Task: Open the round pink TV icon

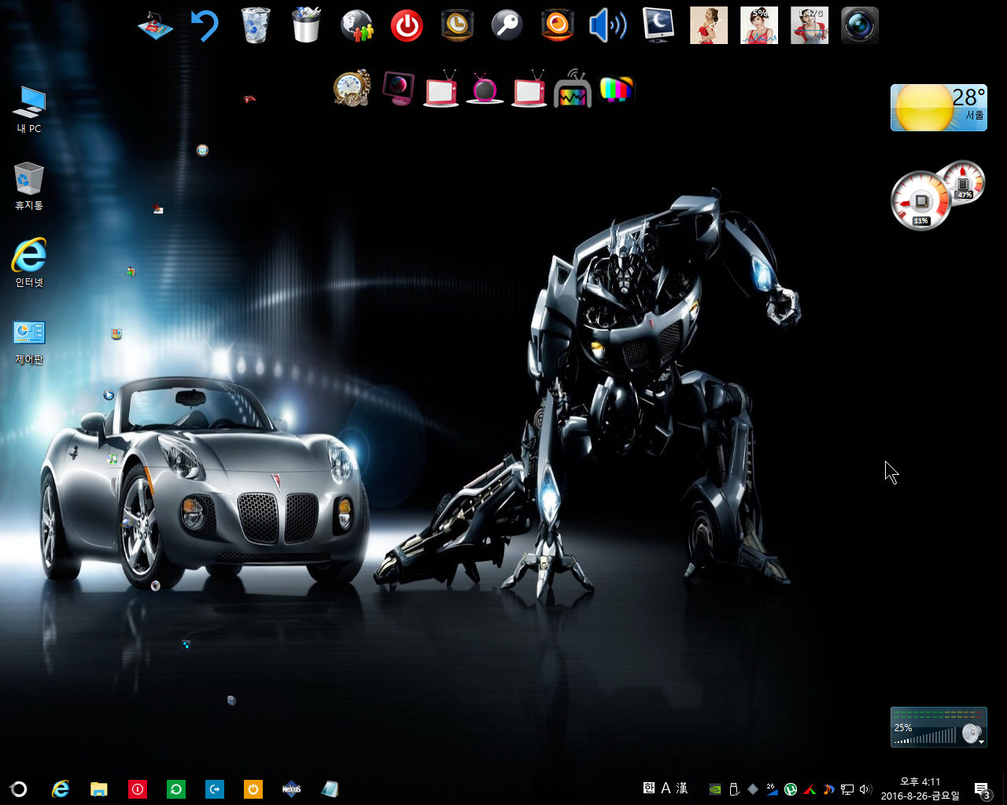Action: (485, 89)
